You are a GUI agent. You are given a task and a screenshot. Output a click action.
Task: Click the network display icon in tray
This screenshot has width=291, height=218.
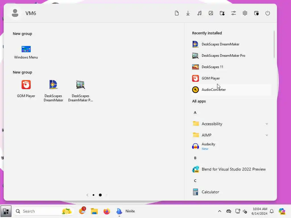point(238,211)
